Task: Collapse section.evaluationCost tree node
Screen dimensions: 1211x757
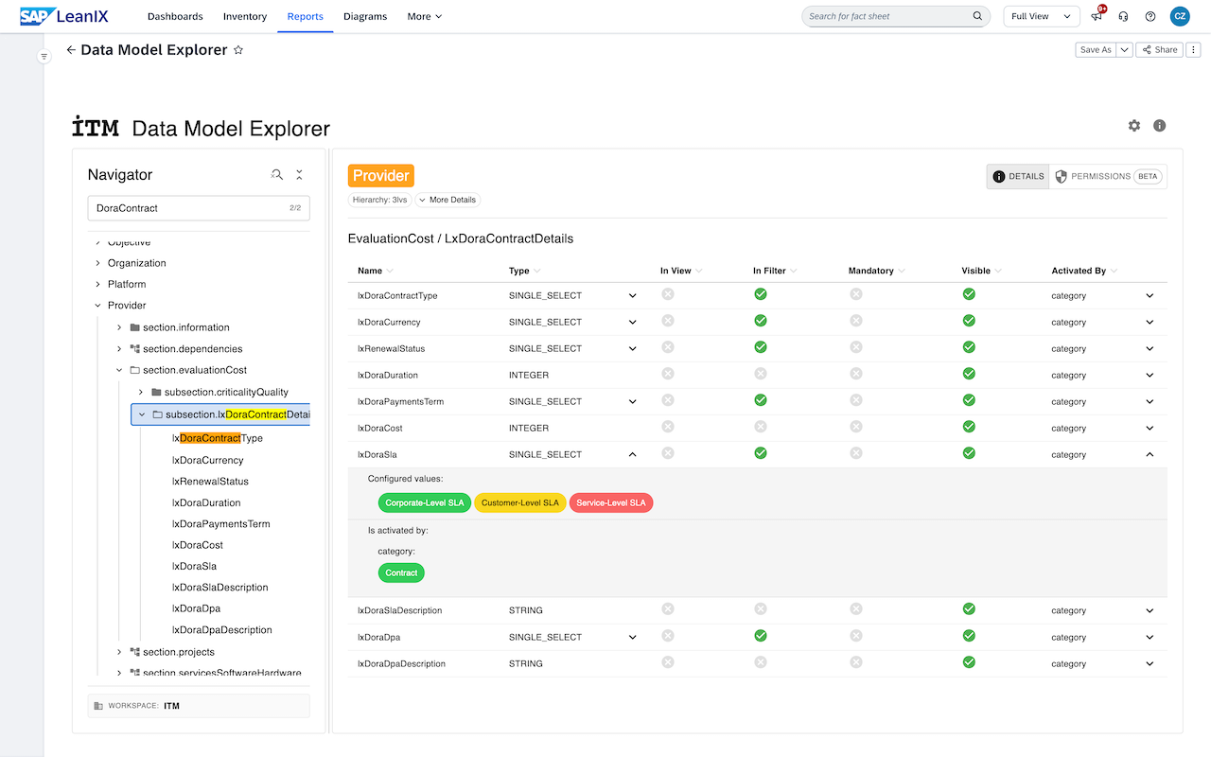Action: click(x=119, y=370)
